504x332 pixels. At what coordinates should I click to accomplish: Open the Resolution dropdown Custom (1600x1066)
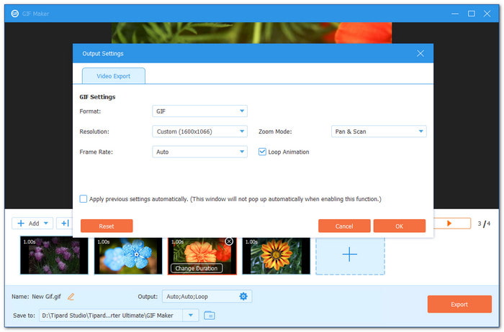point(199,132)
